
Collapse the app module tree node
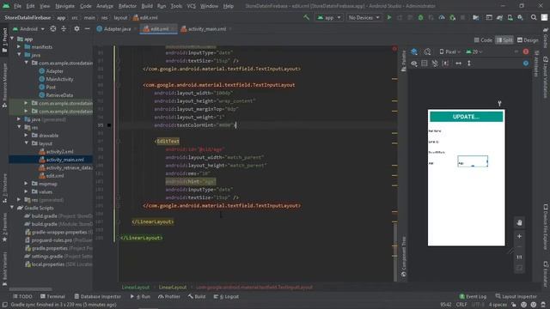click(12, 39)
